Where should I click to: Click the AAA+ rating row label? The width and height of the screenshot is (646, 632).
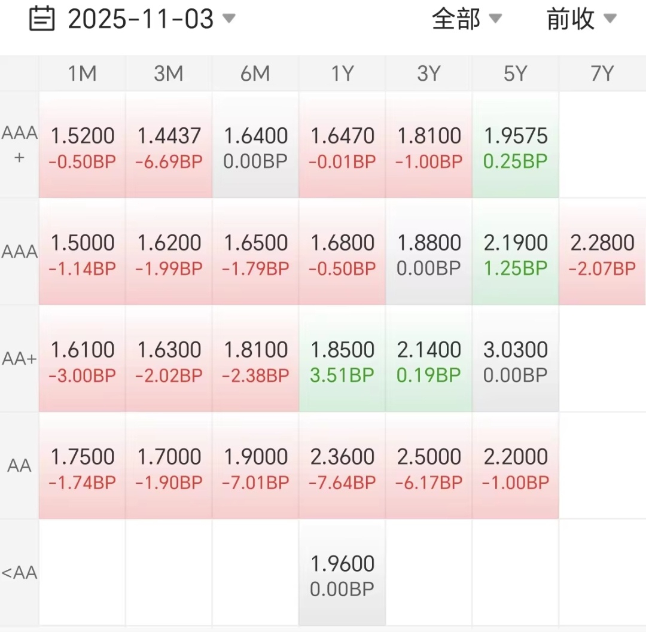coord(19,145)
